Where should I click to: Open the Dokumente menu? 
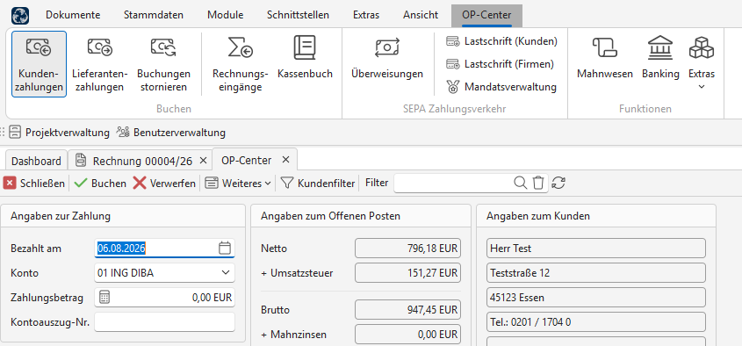click(x=73, y=15)
